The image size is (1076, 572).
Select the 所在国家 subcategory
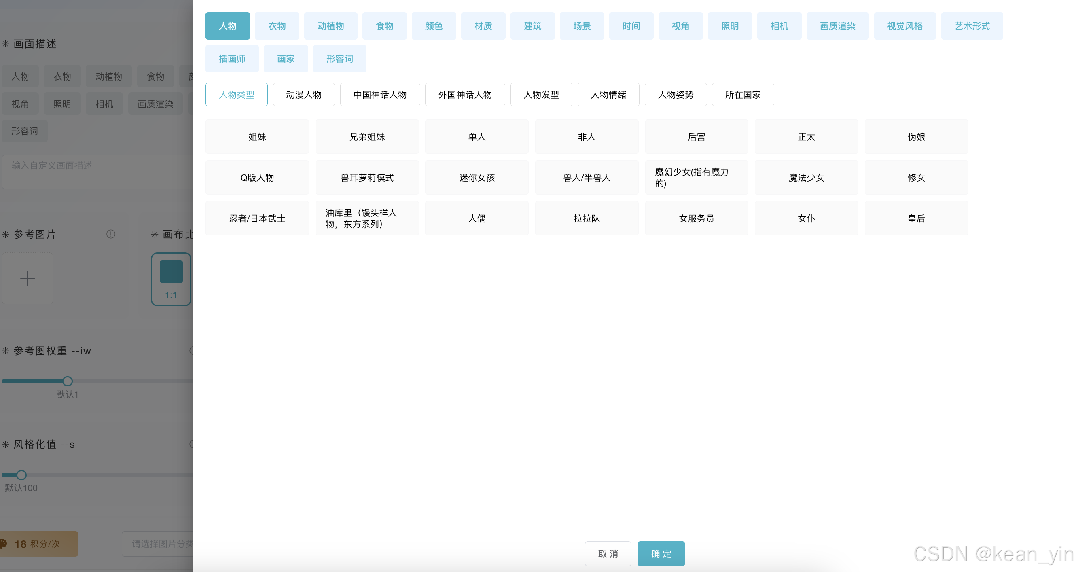pyautogui.click(x=742, y=95)
